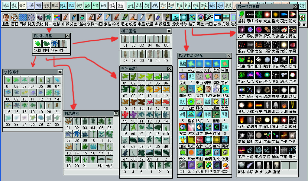Select 树叶 in the 树木快捷键 panel

click(x=46, y=44)
